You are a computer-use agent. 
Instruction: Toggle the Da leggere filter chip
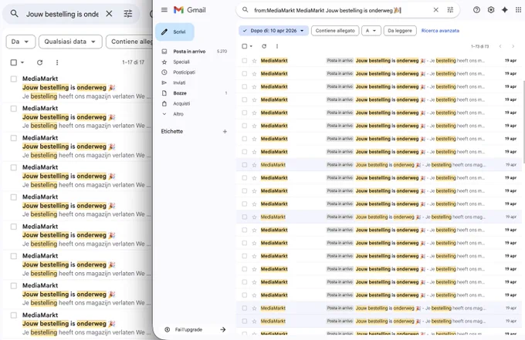click(400, 31)
